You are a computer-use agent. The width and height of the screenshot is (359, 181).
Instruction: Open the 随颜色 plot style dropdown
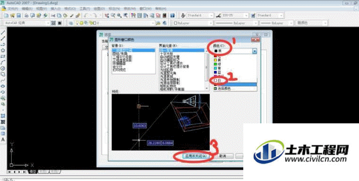point(312,23)
